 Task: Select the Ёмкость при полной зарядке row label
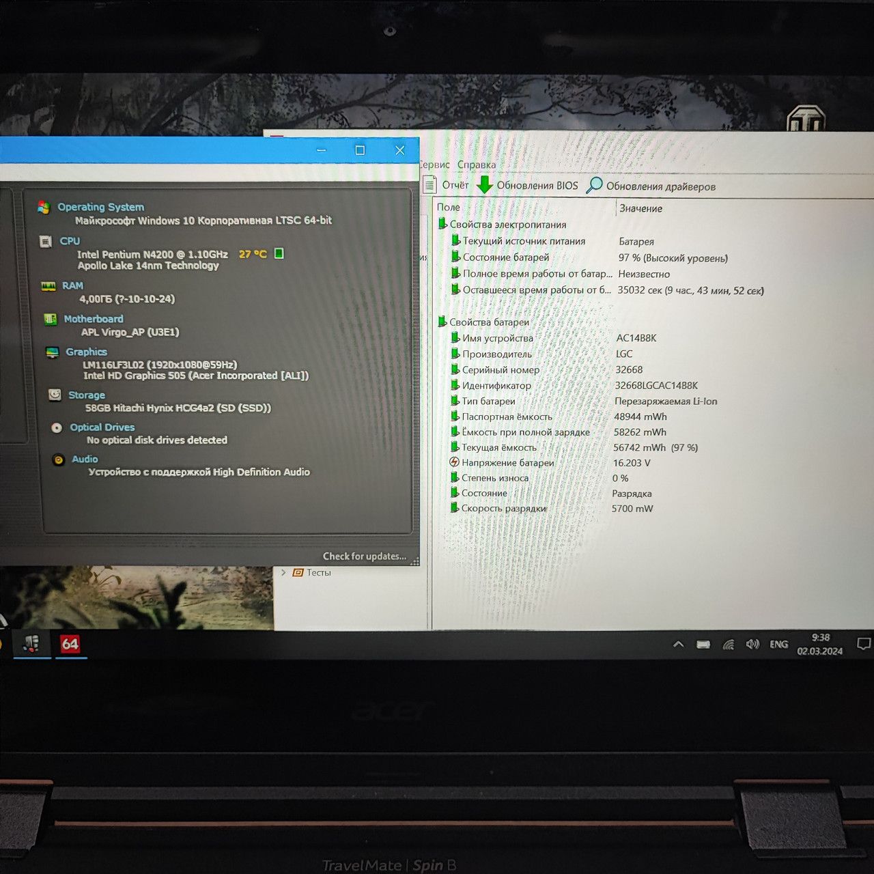point(526,432)
